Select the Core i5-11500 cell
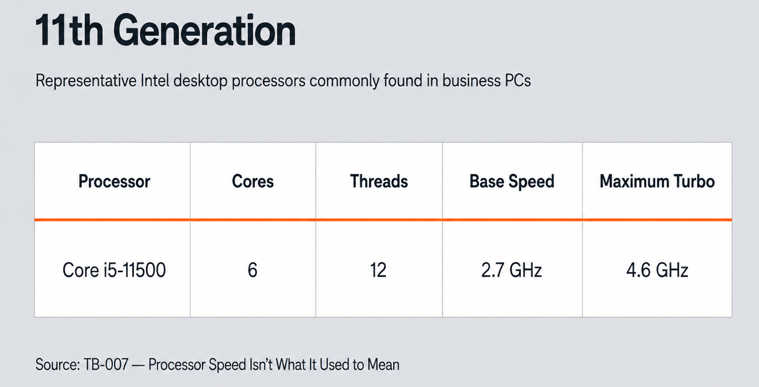The image size is (759, 387). pyautogui.click(x=114, y=270)
